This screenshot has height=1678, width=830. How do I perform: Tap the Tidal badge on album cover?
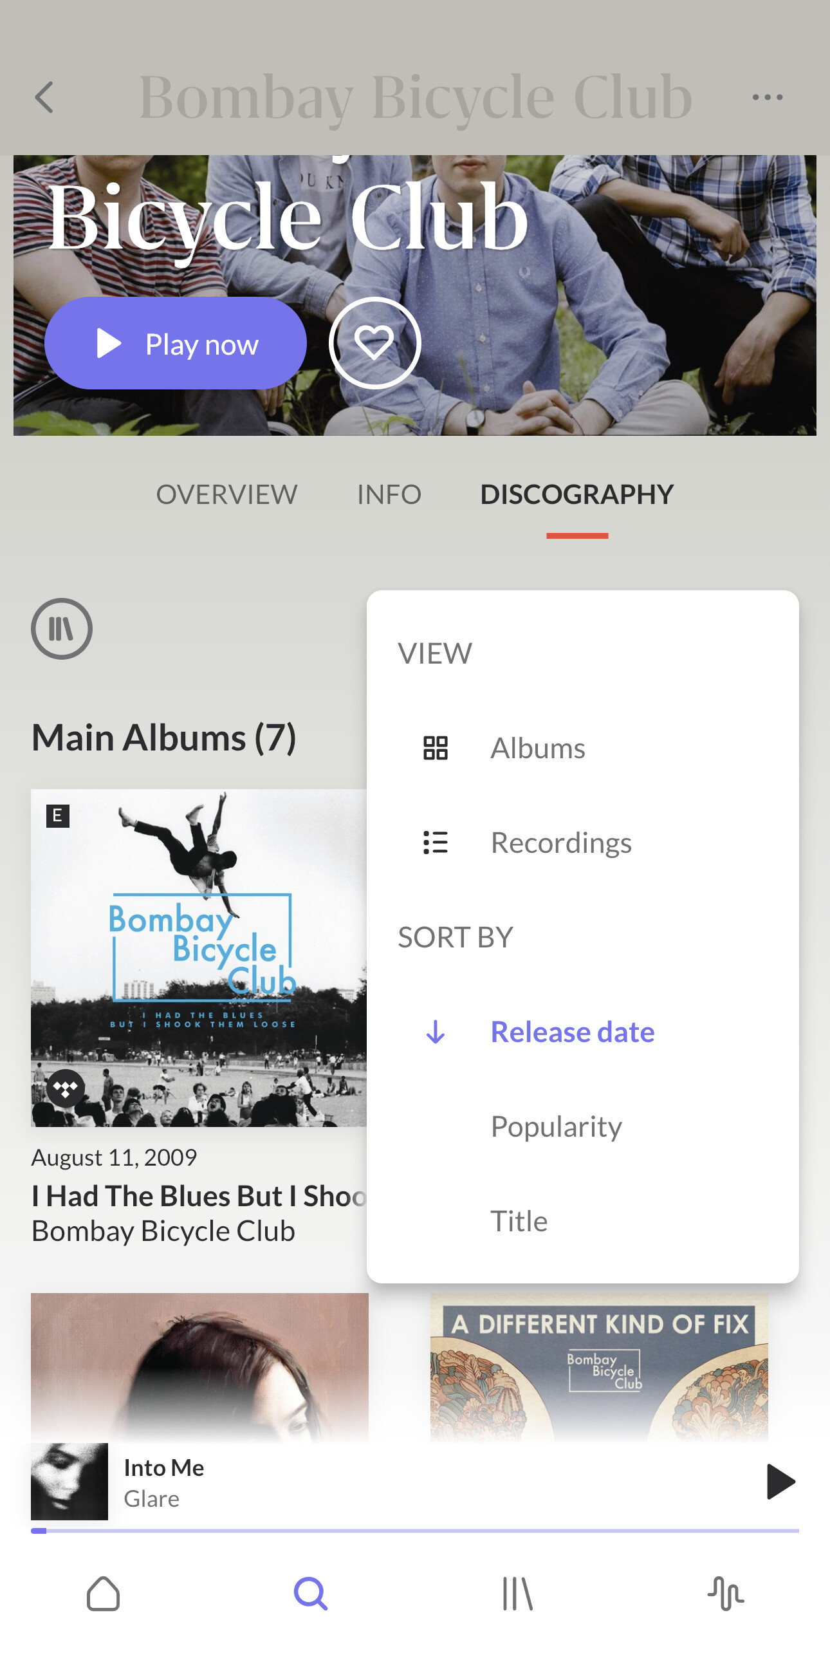click(66, 1088)
